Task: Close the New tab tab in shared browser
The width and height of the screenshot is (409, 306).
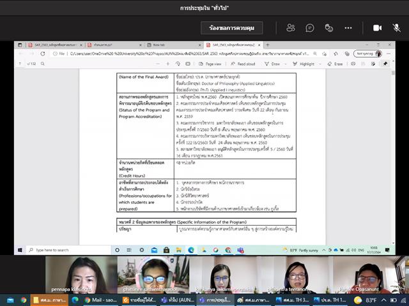Action: click(200, 45)
